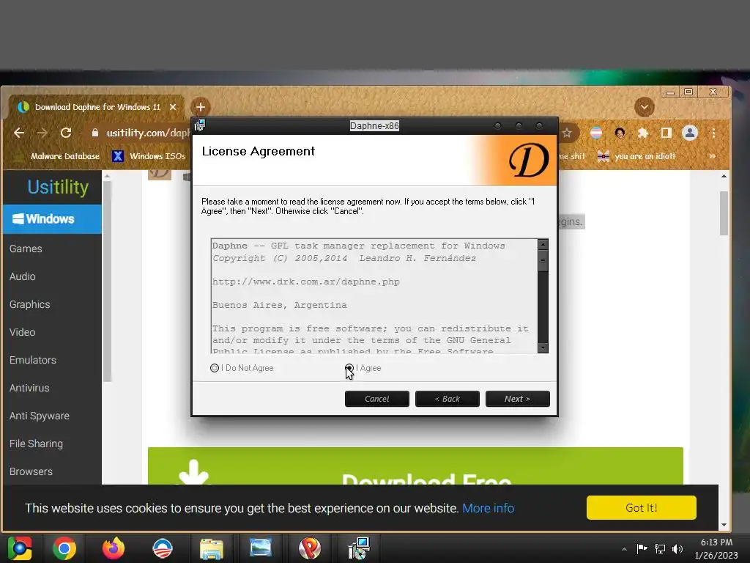750x563 pixels.
Task: Click the Chrome back arrow
Action: pyautogui.click(x=18, y=133)
